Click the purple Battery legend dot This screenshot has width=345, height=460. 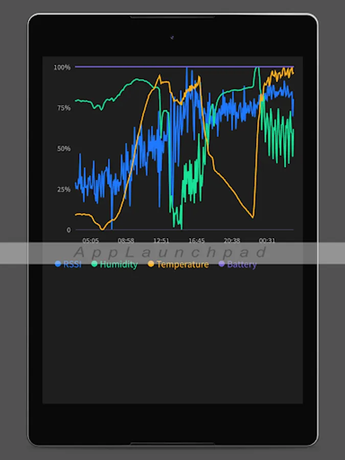[221, 264]
